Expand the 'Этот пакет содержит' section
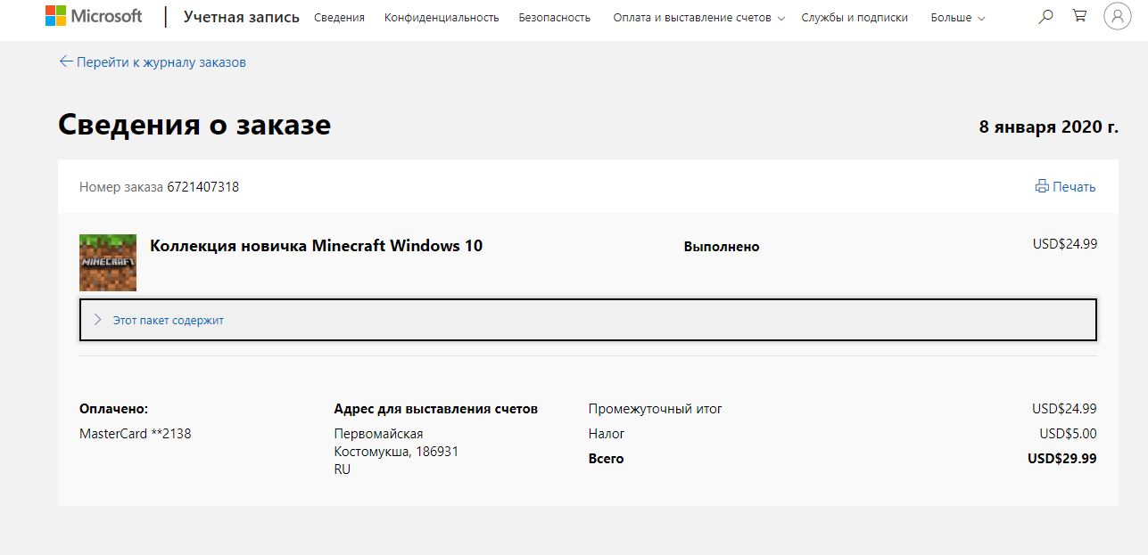The image size is (1148, 555). pos(588,320)
